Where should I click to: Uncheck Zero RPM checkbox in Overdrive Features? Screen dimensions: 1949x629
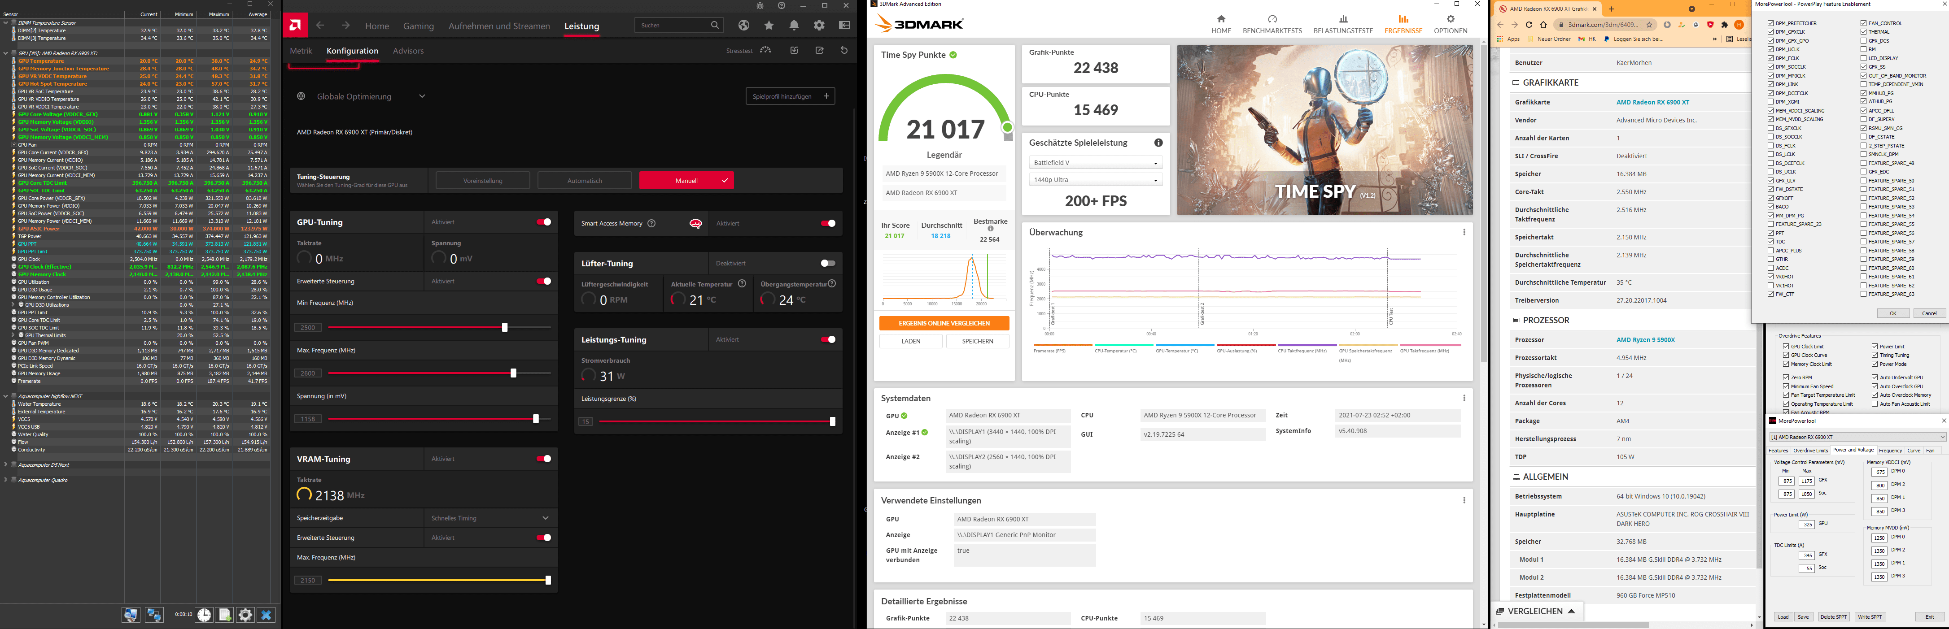coord(1786,377)
